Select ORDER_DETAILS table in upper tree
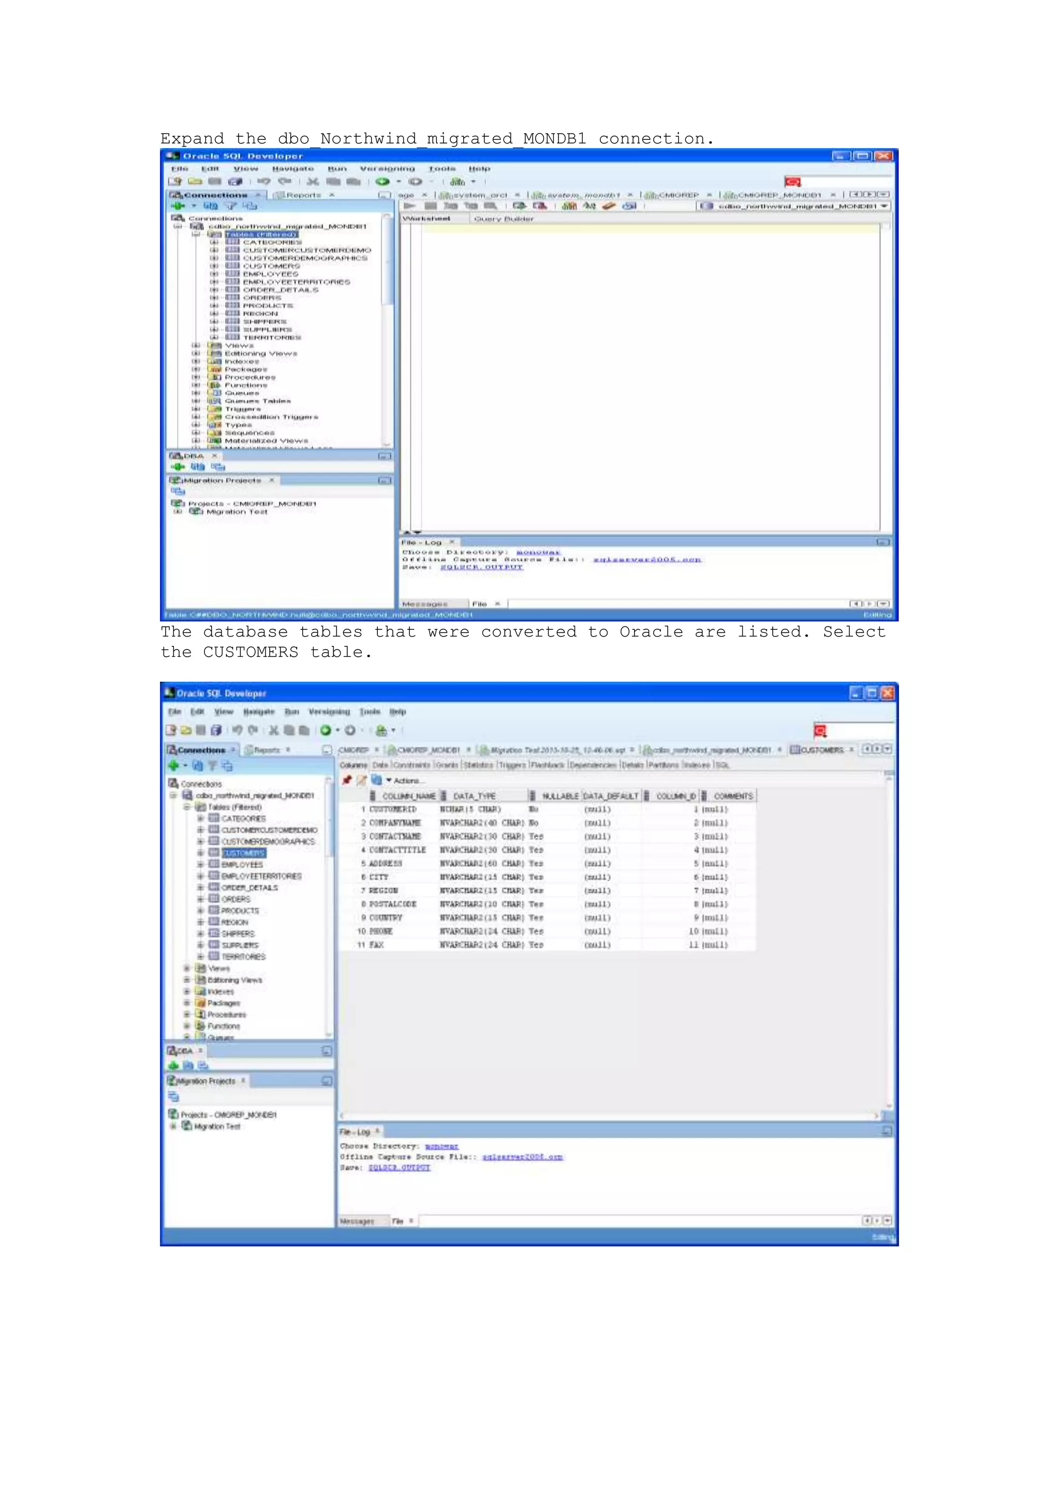 [x=281, y=290]
